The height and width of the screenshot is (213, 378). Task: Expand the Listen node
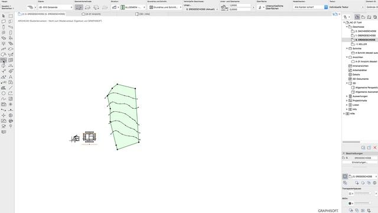(347, 105)
